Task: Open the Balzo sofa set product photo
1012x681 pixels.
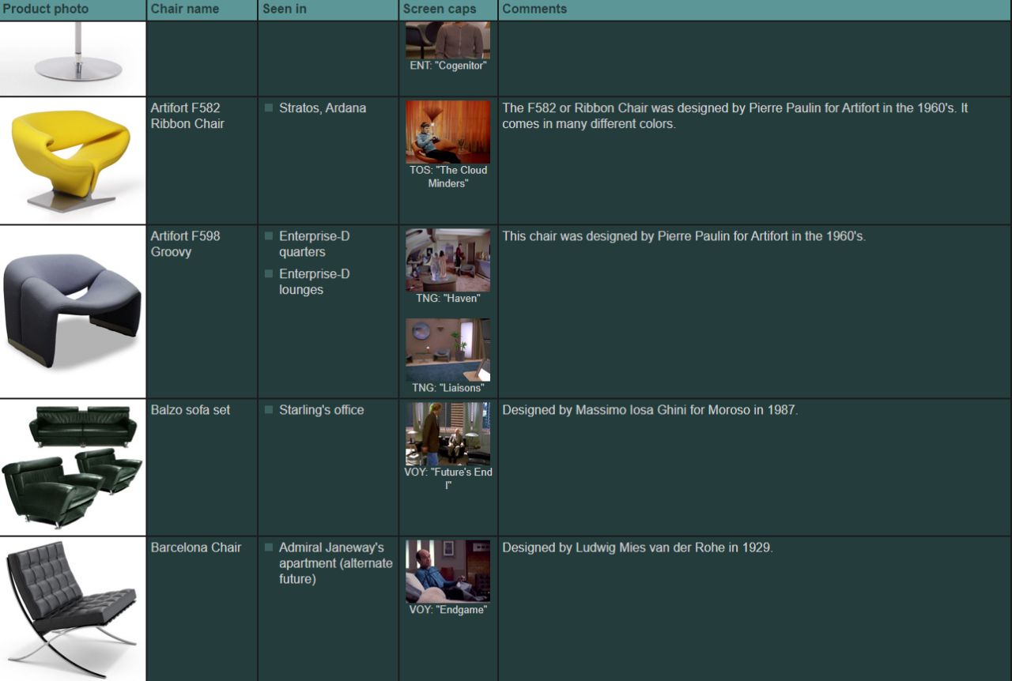Action: point(73,468)
